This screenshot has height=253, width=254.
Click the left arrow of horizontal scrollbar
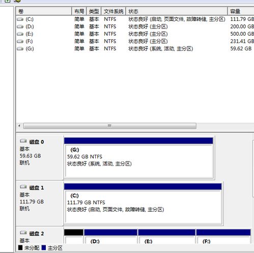click(19, 126)
